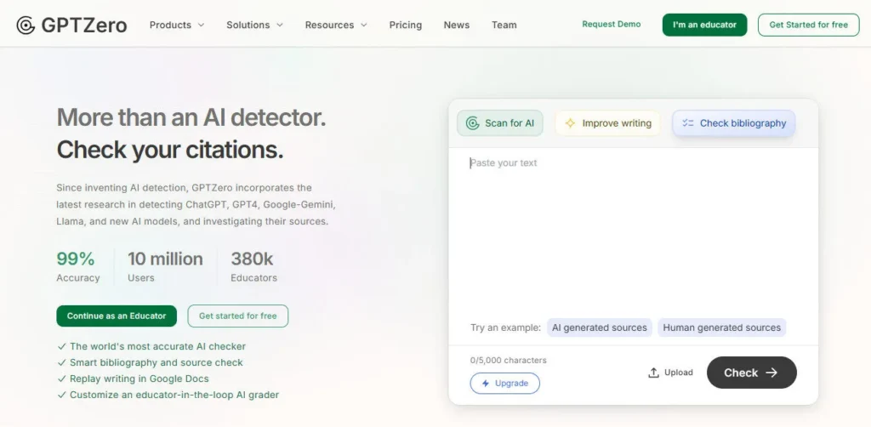
Task: Switch to the Improve writing tab
Action: pyautogui.click(x=607, y=123)
